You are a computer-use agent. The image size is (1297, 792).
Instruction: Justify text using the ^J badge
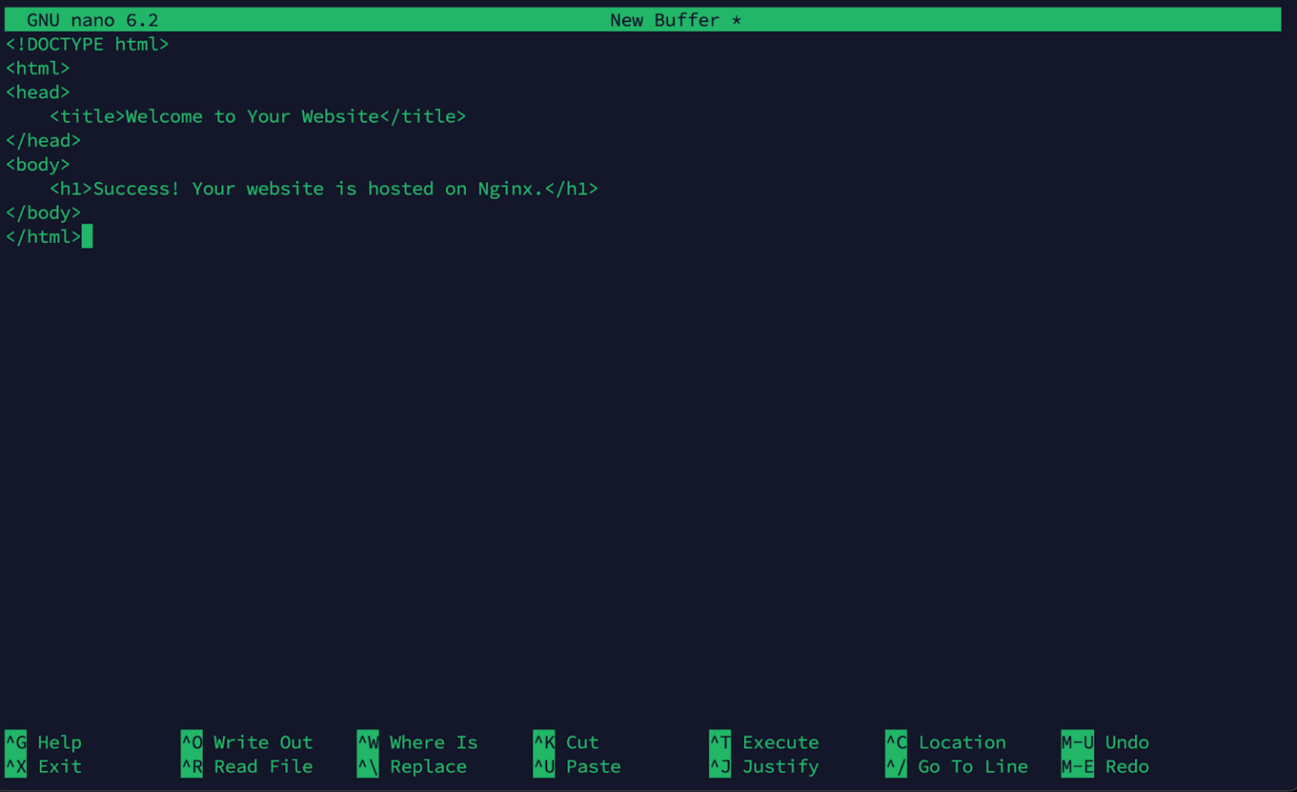719,767
